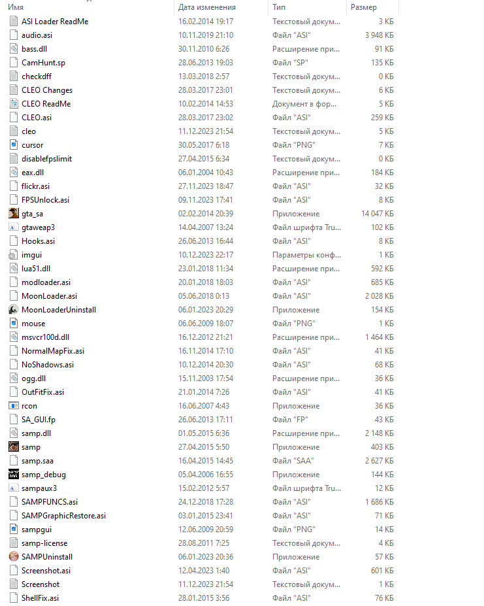This screenshot has width=484, height=606.
Task: Click the ShellFix.asi file entry
Action: 40,598
